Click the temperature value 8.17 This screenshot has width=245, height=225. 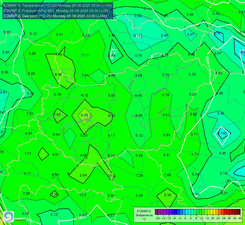coord(111,135)
